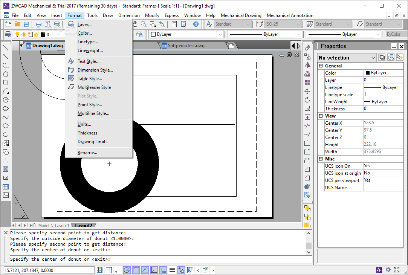Select the Hatch tool
Viewport: 408px width, 275px height.
tap(6, 170)
